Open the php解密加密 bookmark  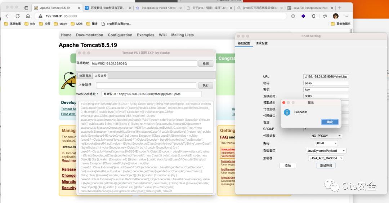(x=116, y=24)
